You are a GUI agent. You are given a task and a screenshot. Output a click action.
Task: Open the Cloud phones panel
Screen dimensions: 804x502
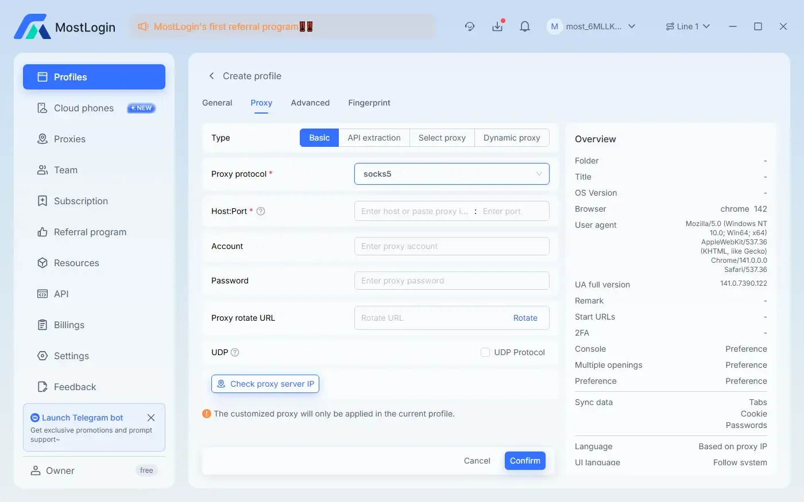(83, 108)
